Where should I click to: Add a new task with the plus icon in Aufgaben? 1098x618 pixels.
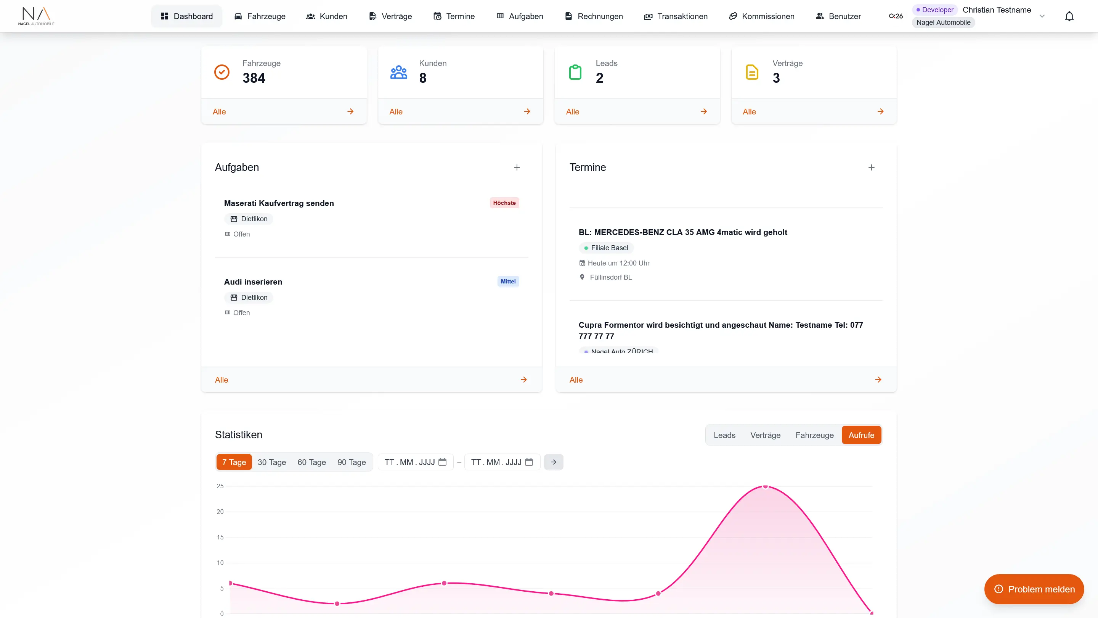517,167
